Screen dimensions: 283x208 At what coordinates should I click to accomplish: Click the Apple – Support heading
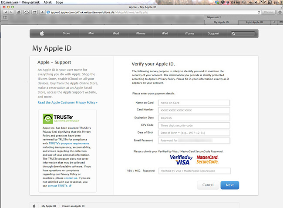(x=54, y=62)
